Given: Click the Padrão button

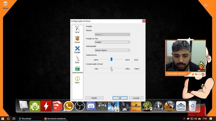Looking at the screenshot, I should pyautogui.click(x=94, y=98).
